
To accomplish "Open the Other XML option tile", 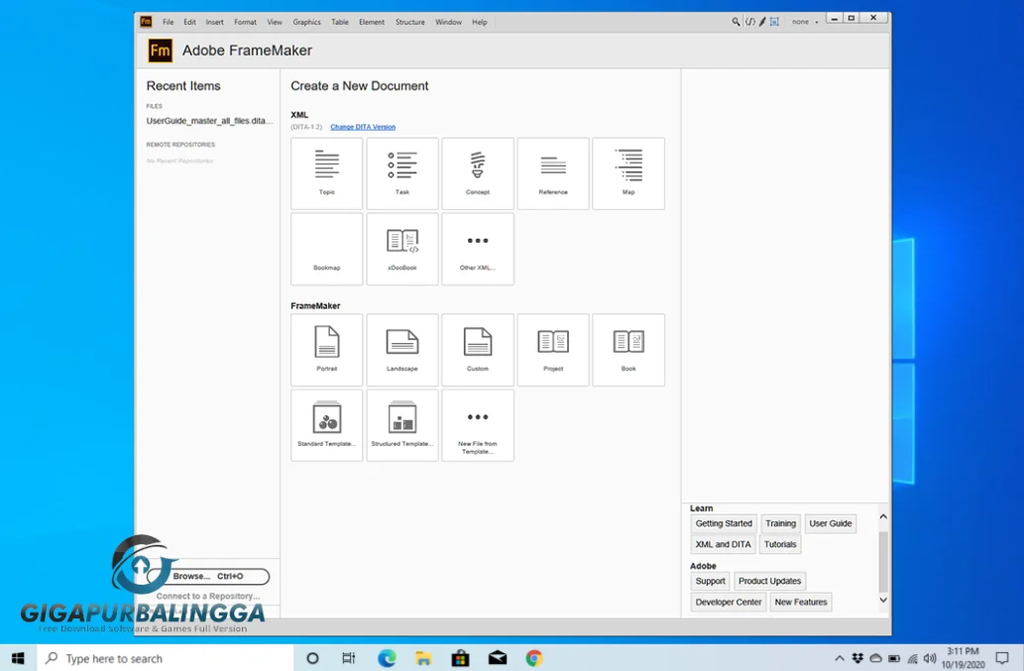I will 478,249.
